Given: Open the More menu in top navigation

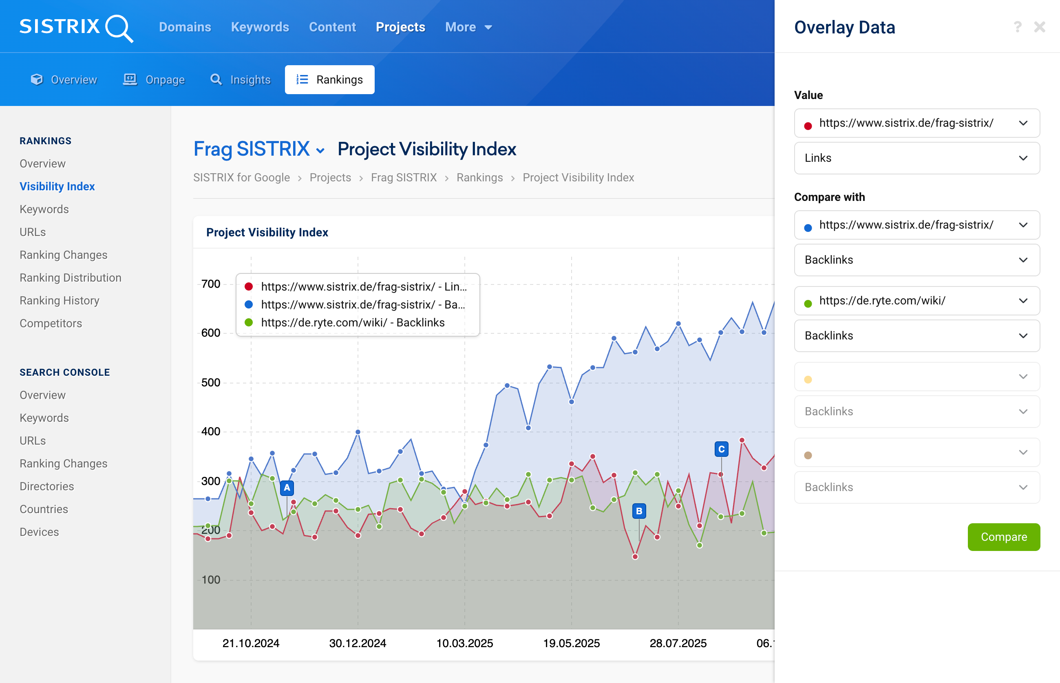Looking at the screenshot, I should coord(468,27).
